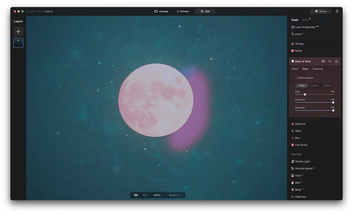
Task: Reset Neon & Glow with undo arrow
Action: (330, 61)
